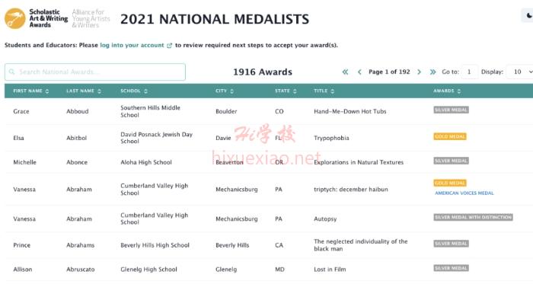533x284 pixels.
Task: Sort by Awards column header
Action: [447, 91]
